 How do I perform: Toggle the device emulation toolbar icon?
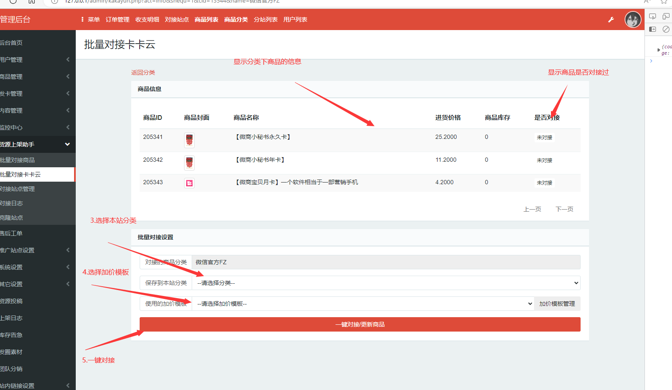666,17
